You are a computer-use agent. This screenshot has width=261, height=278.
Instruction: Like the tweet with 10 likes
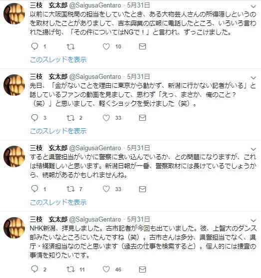[x=106, y=46]
